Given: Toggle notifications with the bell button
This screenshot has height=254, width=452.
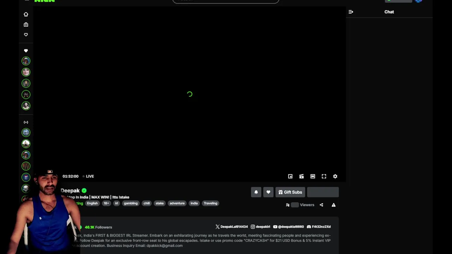Looking at the screenshot, I should pyautogui.click(x=256, y=192).
